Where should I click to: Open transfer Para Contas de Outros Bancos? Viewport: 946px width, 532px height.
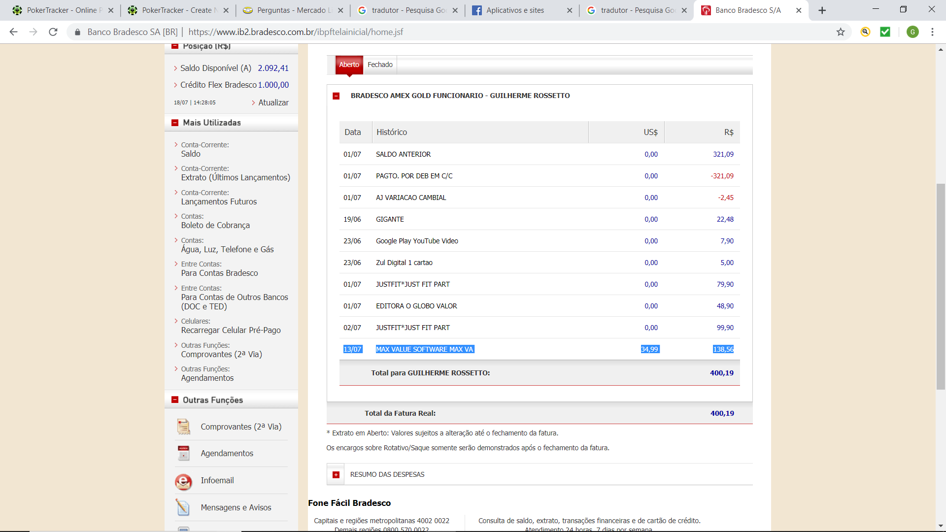[x=235, y=301]
